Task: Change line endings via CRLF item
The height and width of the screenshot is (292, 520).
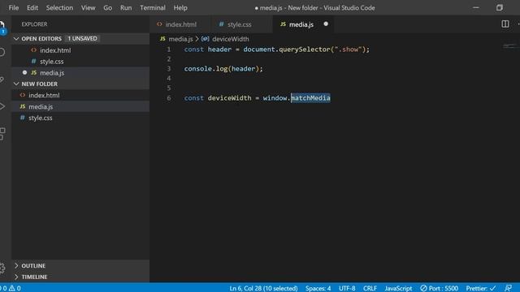Action: (370, 288)
